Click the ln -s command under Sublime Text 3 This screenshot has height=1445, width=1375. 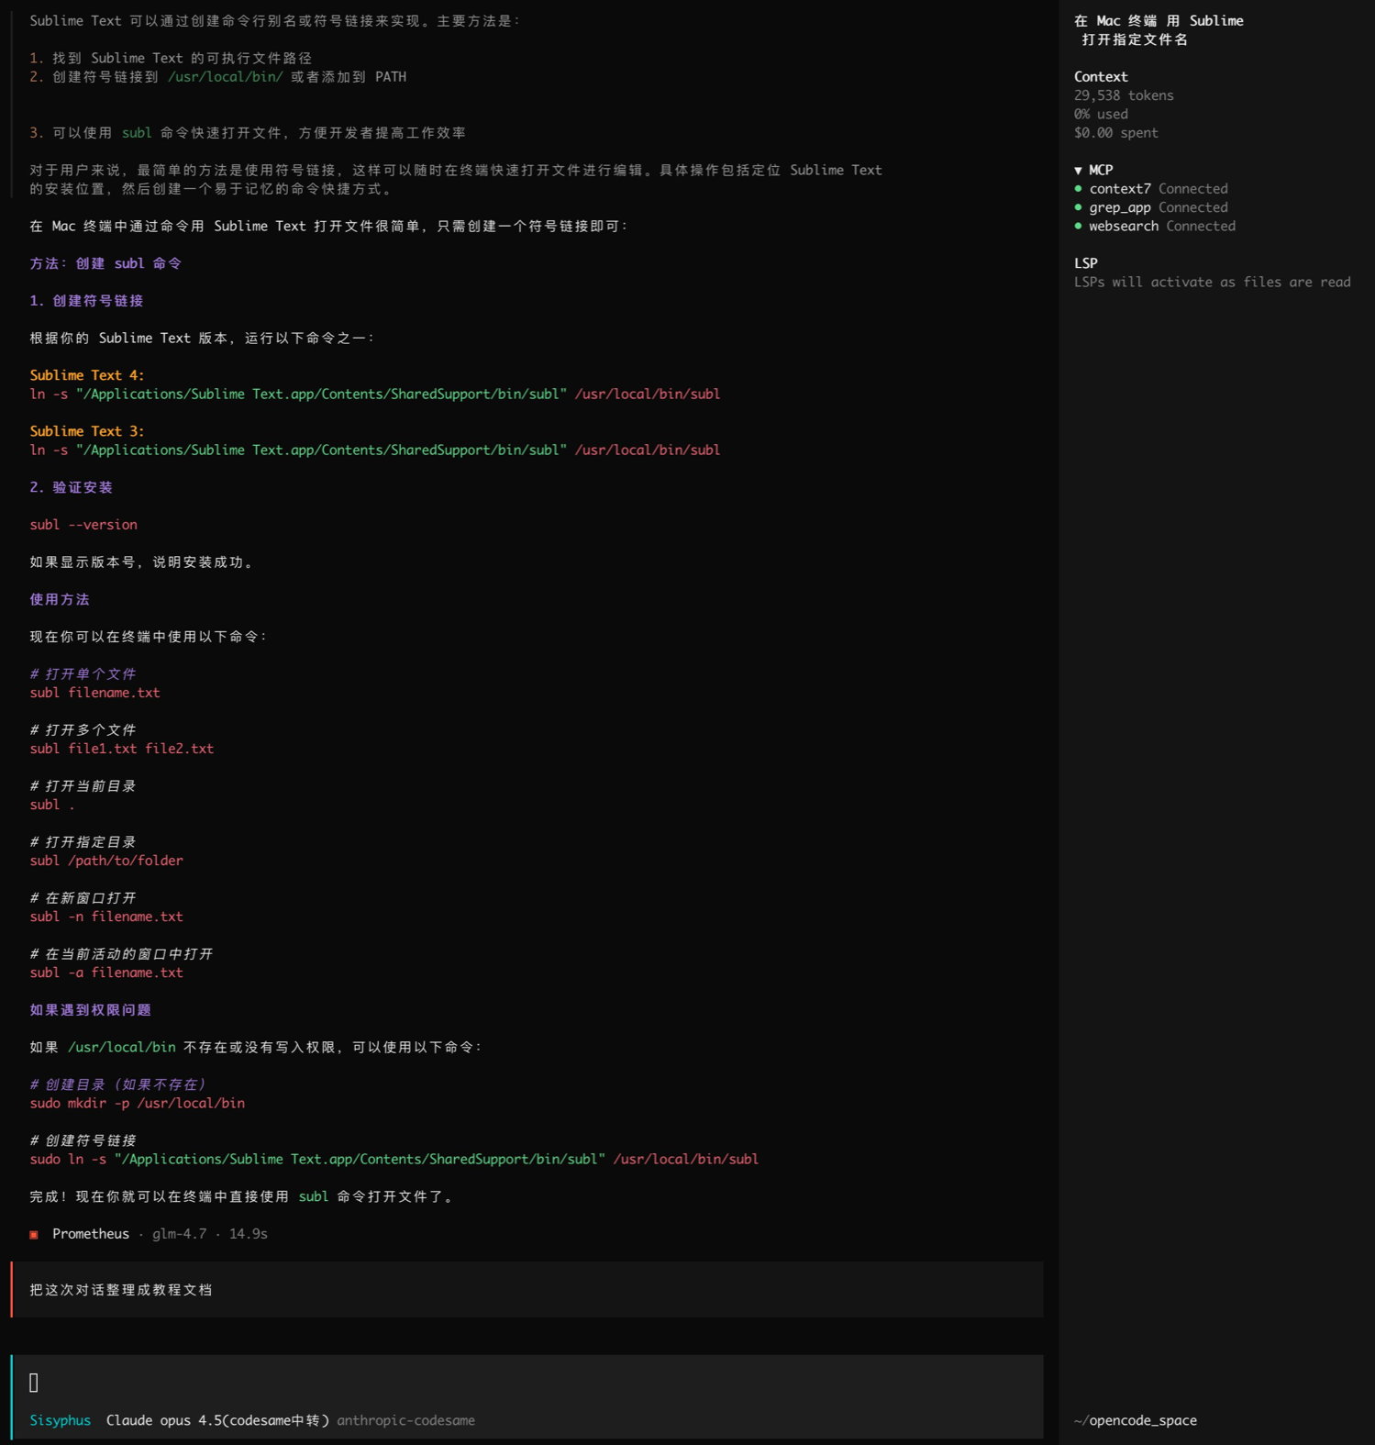click(x=375, y=450)
